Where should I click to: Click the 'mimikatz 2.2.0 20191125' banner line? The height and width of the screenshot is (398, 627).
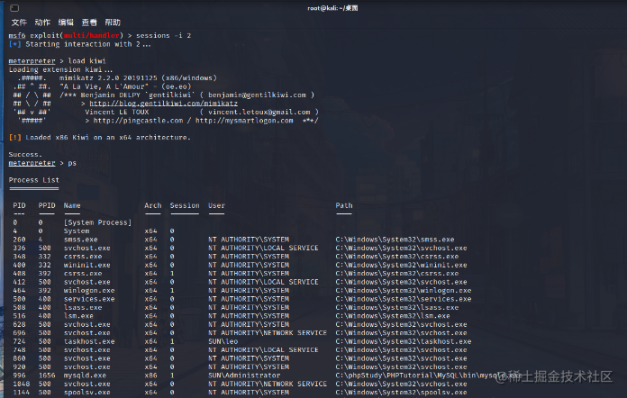138,78
